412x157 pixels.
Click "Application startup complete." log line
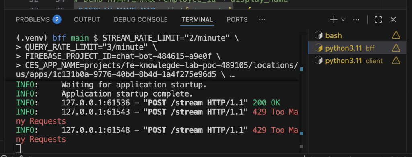127,94
